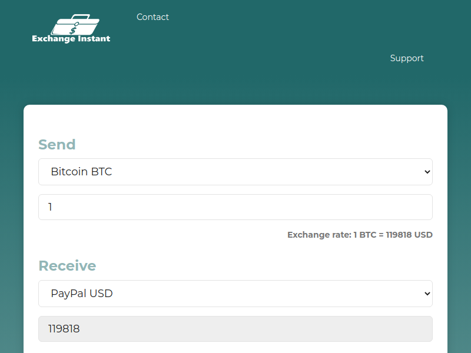471x353 pixels.
Task: Click the arrow on PayPal USD selector
Action: point(427,293)
